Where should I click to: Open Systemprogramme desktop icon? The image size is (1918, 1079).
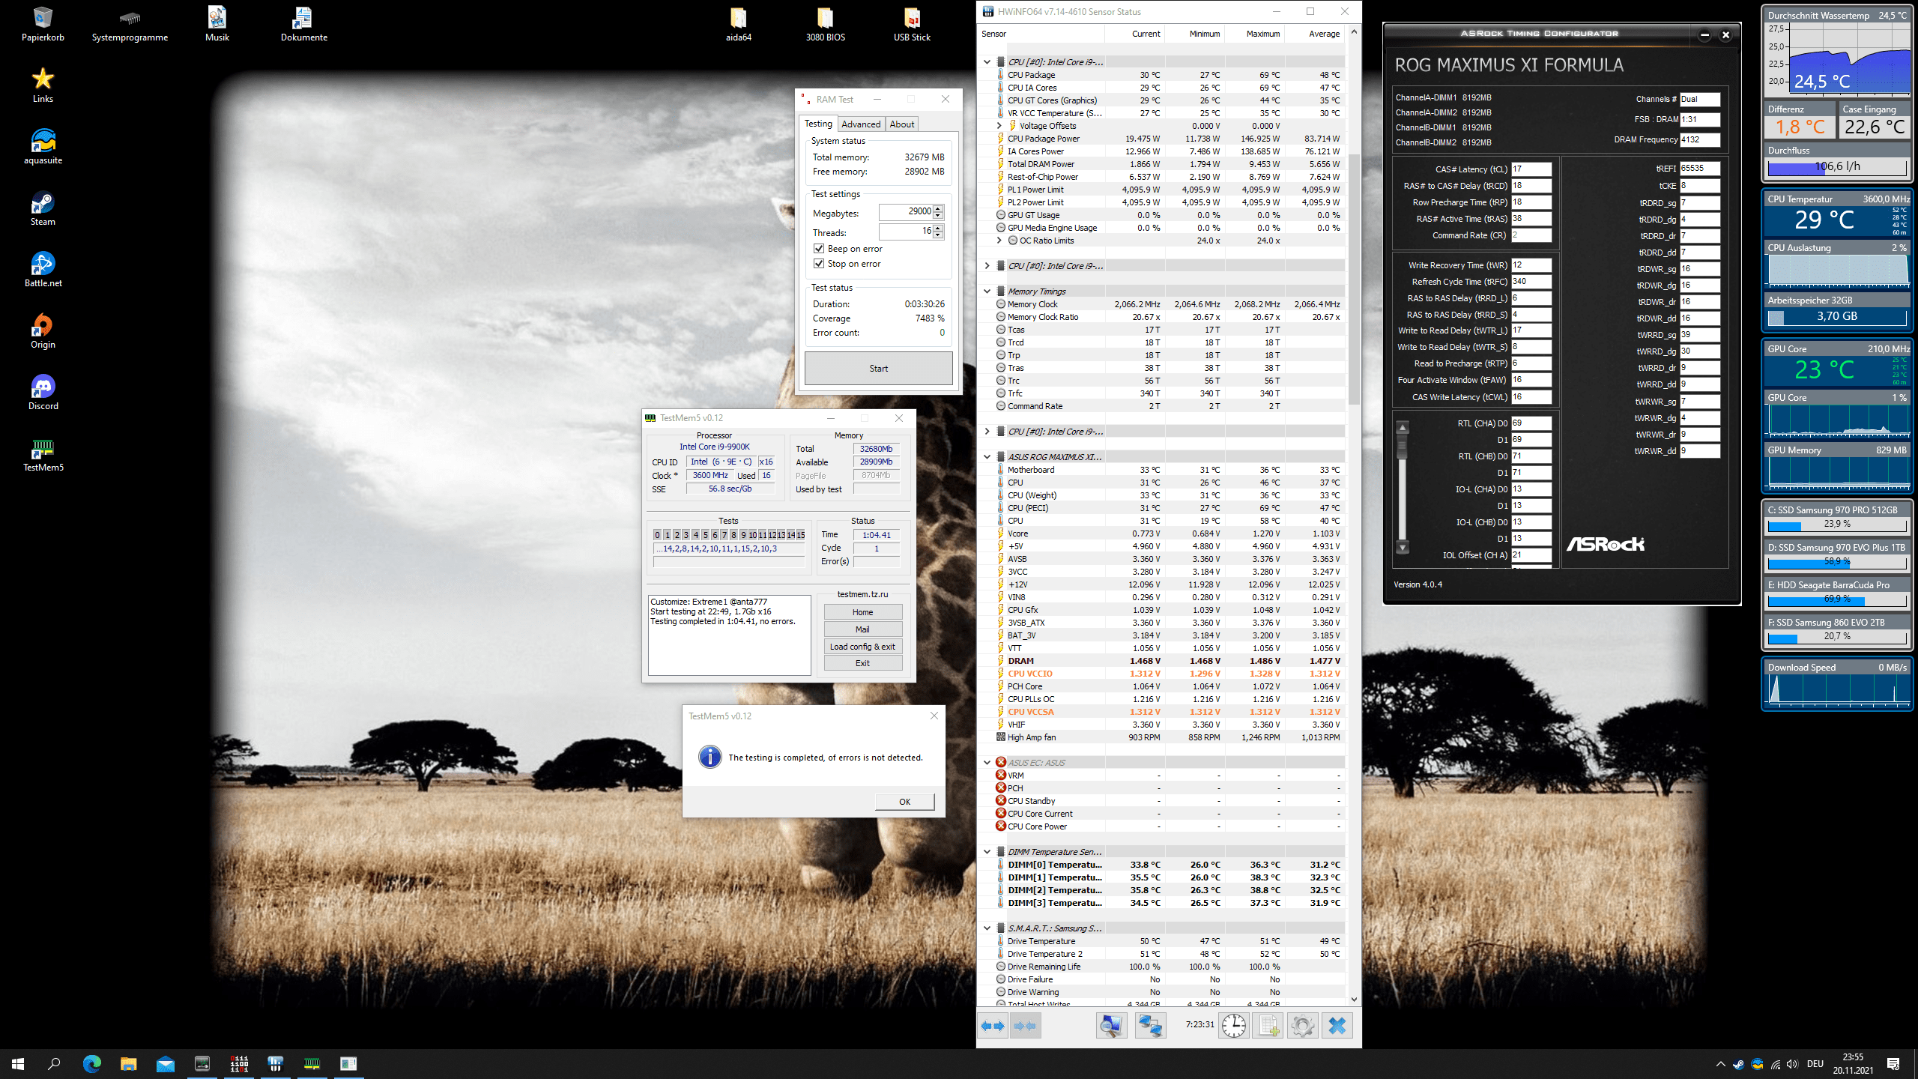coord(130,24)
